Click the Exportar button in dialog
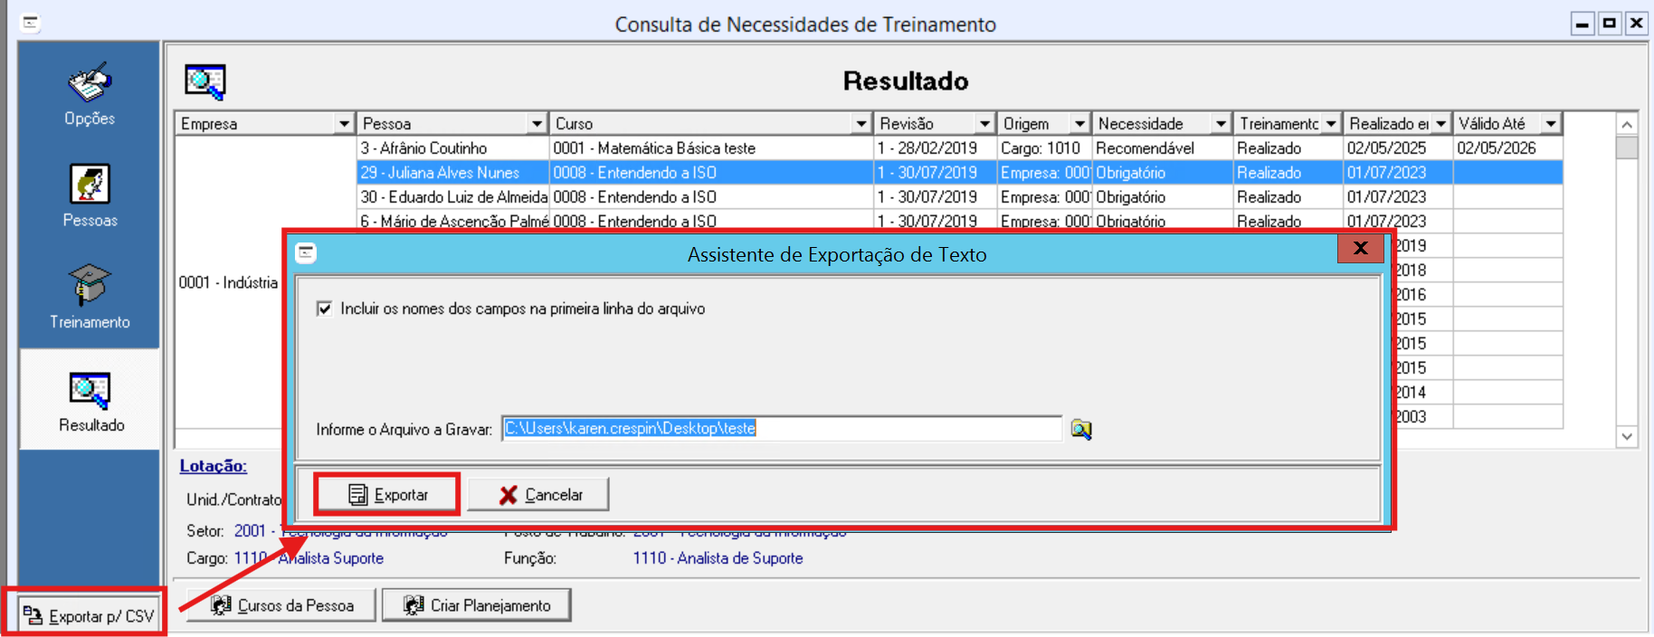Screen dimensions: 1654x637 click(387, 495)
